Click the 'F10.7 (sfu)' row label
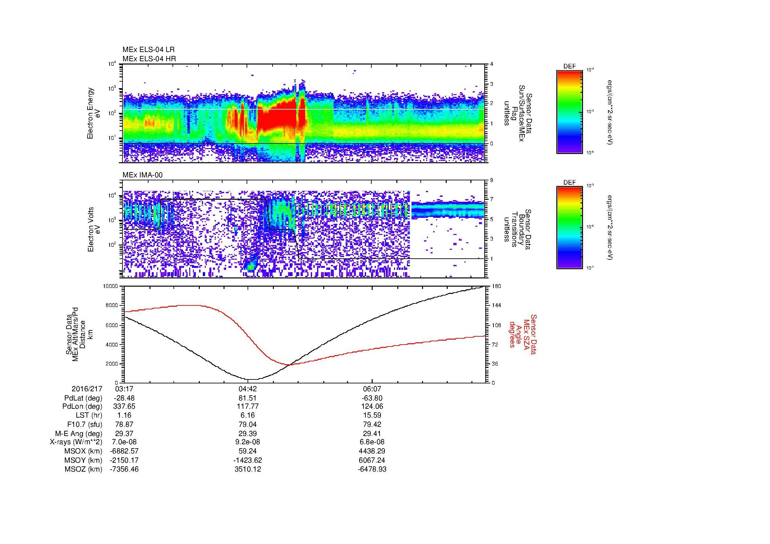Screen dimensions: 770x544 pos(85,424)
